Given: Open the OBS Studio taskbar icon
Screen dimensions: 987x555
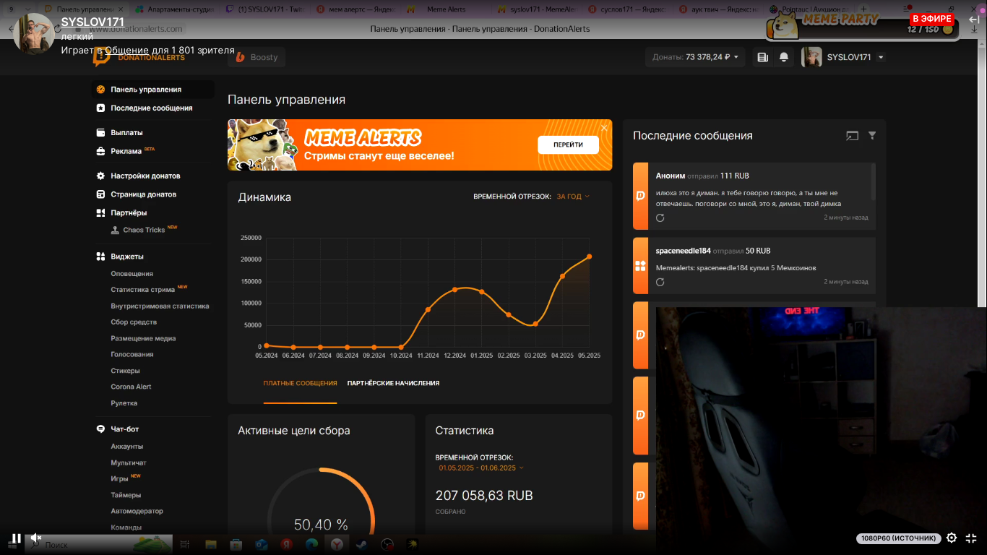Looking at the screenshot, I should click(x=387, y=544).
